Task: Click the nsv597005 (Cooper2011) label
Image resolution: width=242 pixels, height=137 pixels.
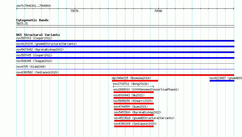Action: point(34,55)
